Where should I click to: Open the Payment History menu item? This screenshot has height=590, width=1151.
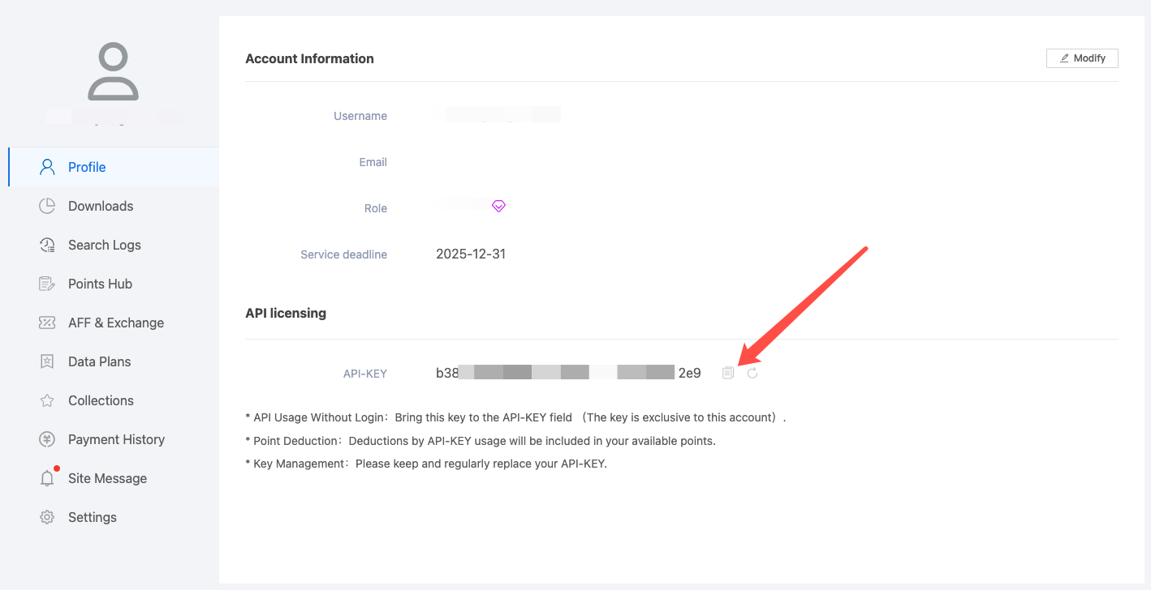coord(114,439)
